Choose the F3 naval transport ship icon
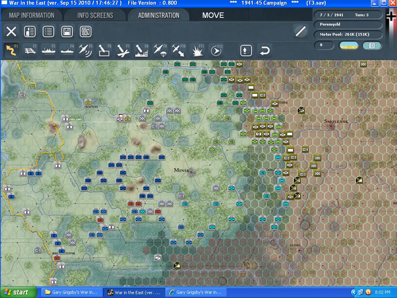397x298 pixels. (48, 50)
